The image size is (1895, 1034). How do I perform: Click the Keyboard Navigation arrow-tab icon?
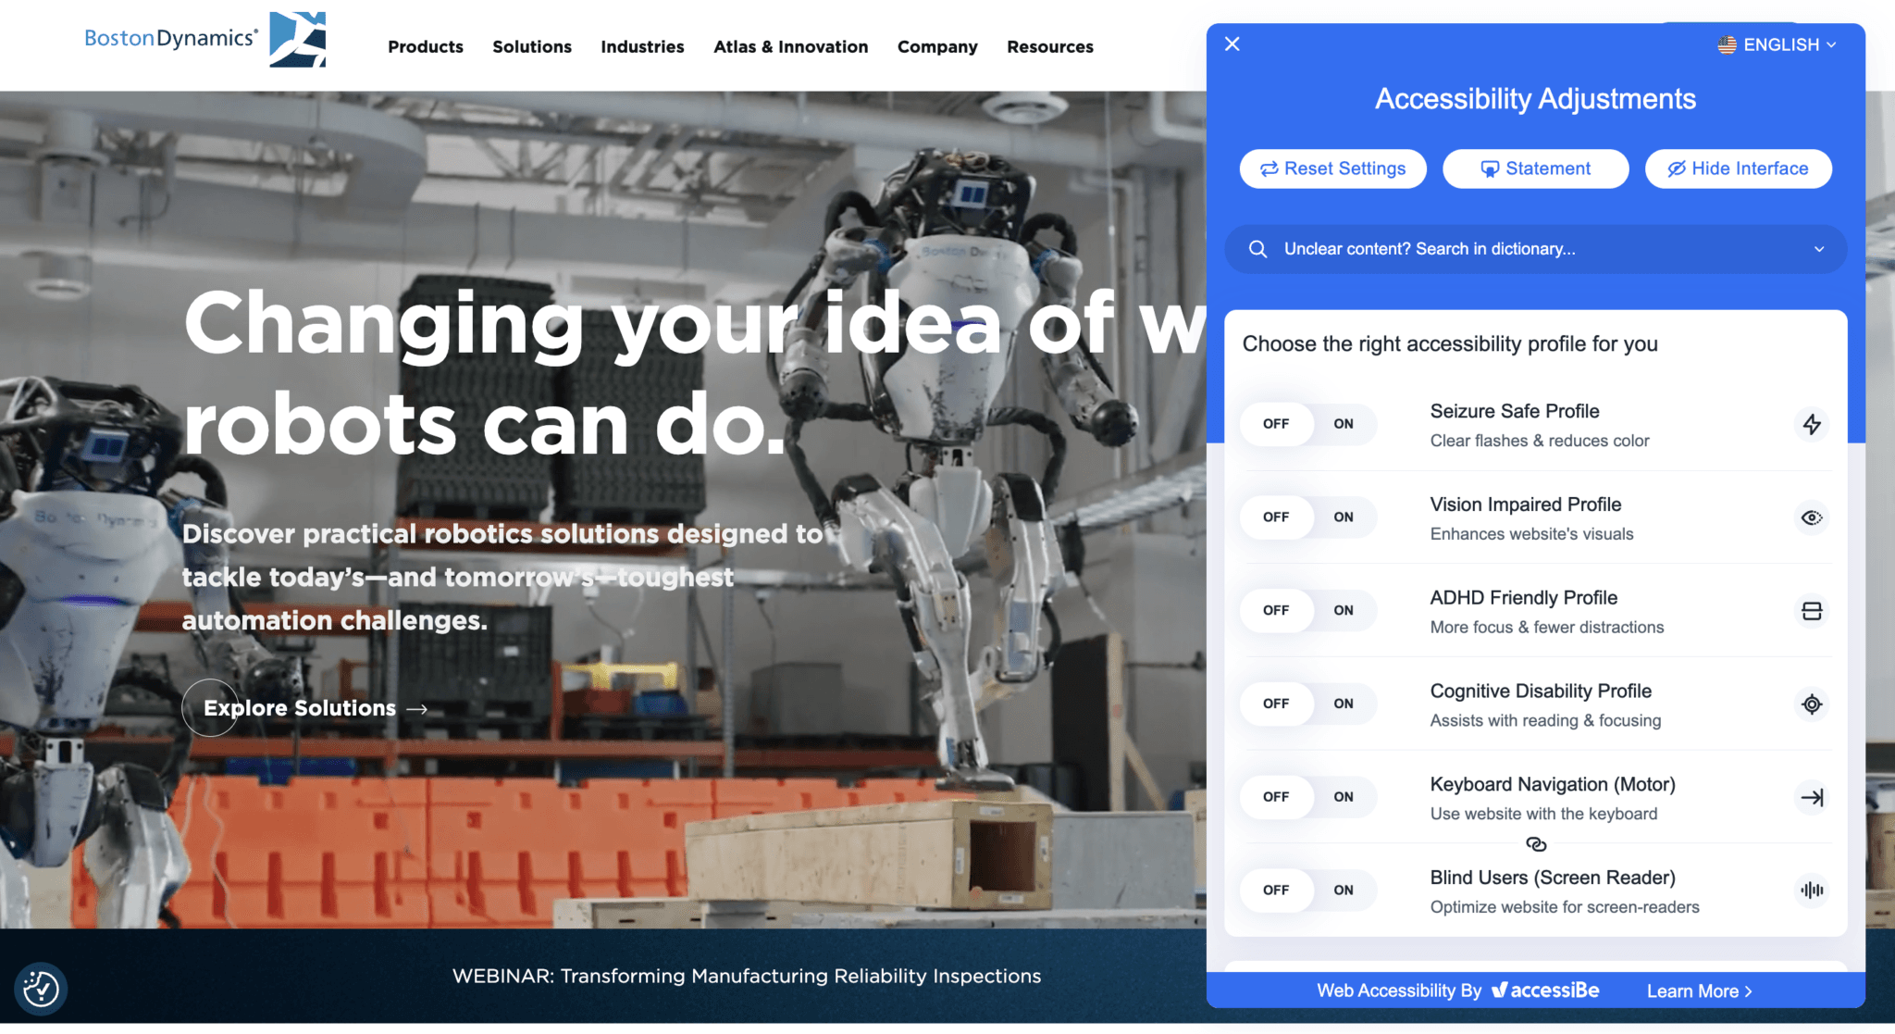[x=1812, y=797]
